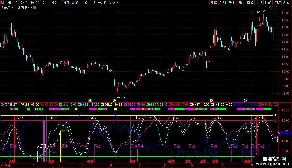Open the chart settings dropdown beside 西藏珠峰
Screen dimensions: 292x168
click(35, 8)
